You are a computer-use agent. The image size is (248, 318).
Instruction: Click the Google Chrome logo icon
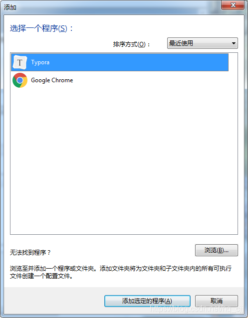20,80
